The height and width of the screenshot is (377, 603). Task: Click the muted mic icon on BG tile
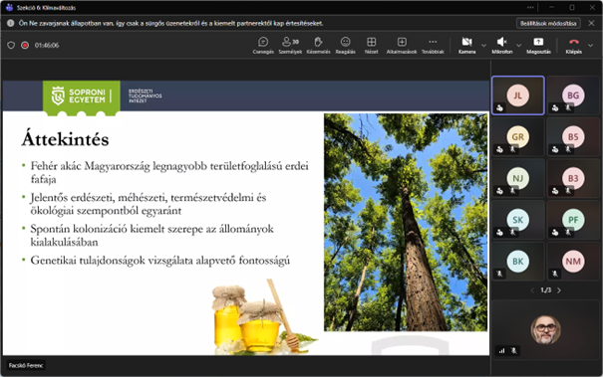click(568, 107)
